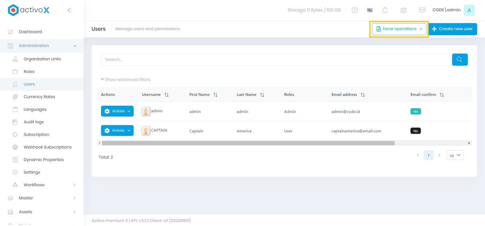The width and height of the screenshot is (485, 226).
Task: Open notifications bell icon
Action: point(385,10)
